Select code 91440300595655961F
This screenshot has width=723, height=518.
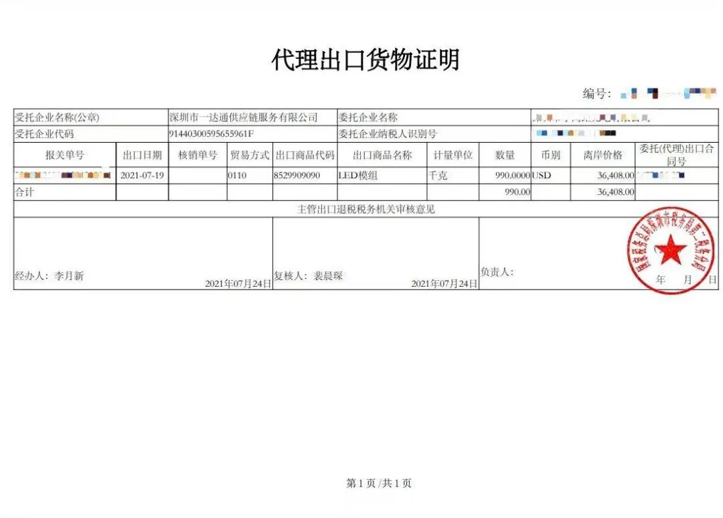click(x=212, y=134)
